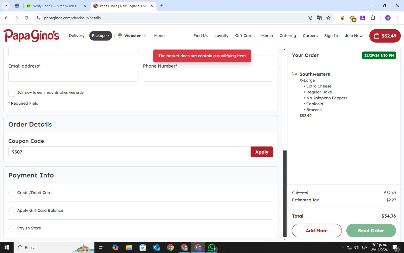Open the Chrome three-dot menu

coord(398,18)
